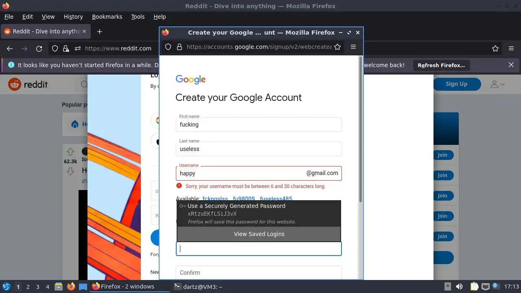The height and width of the screenshot is (293, 521).
Task: Open the clipboard tray icon
Action: [474, 286]
